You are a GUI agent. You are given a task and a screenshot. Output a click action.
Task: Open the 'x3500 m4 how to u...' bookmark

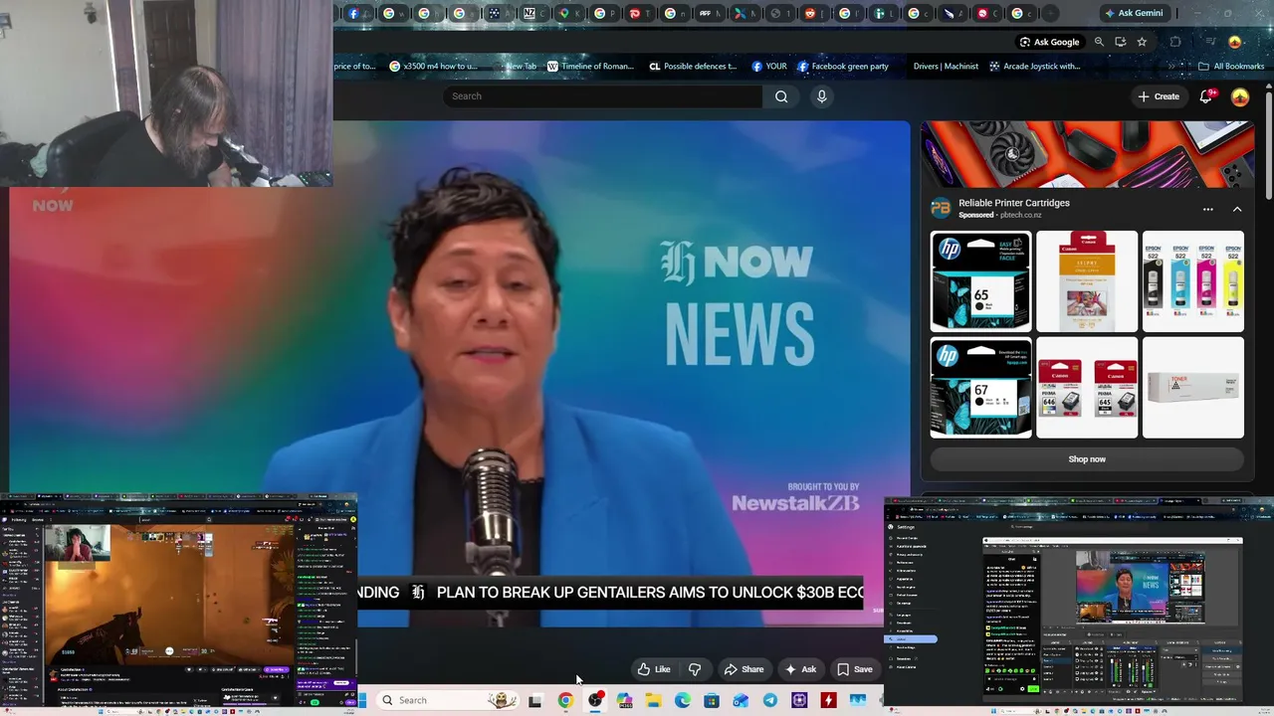tap(433, 67)
